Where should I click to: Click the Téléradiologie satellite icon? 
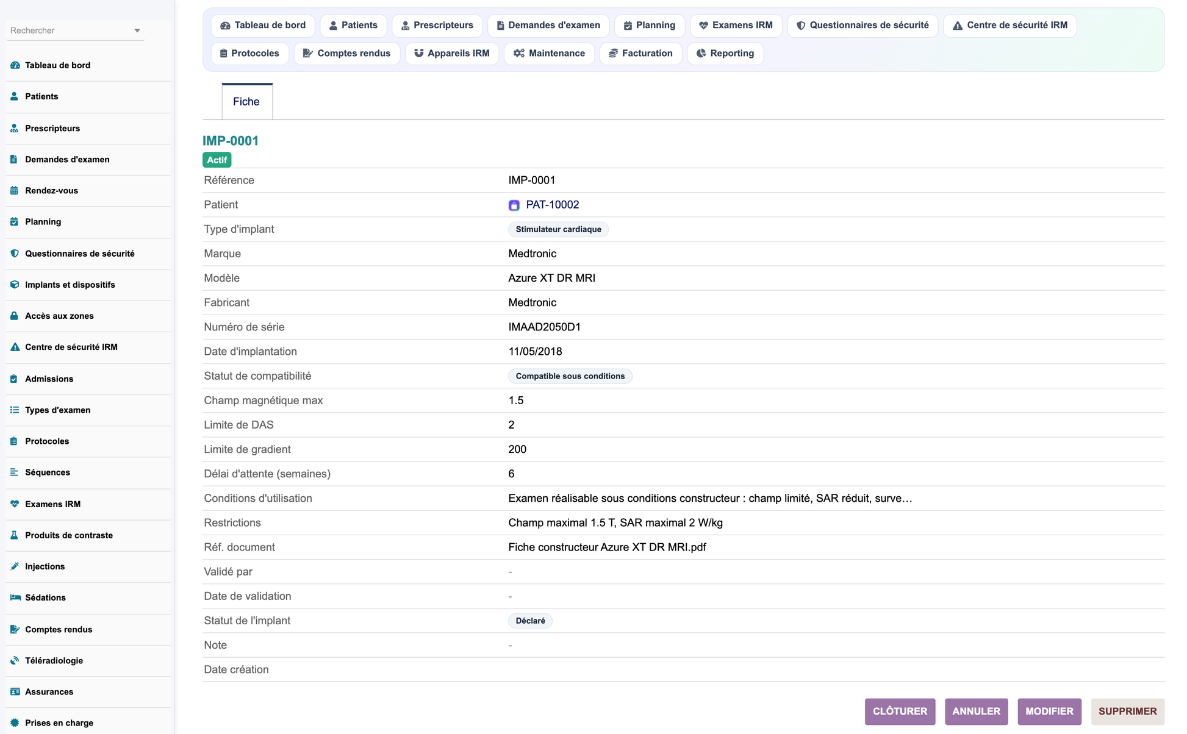pyautogui.click(x=15, y=660)
